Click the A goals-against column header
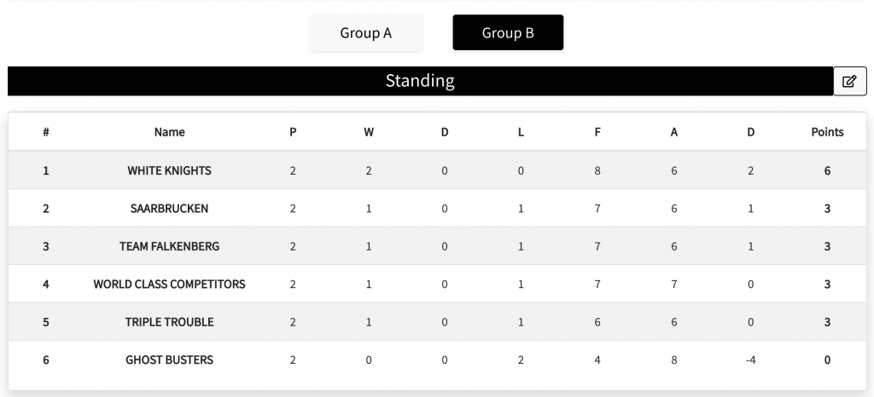This screenshot has height=397, width=874. pyautogui.click(x=674, y=132)
